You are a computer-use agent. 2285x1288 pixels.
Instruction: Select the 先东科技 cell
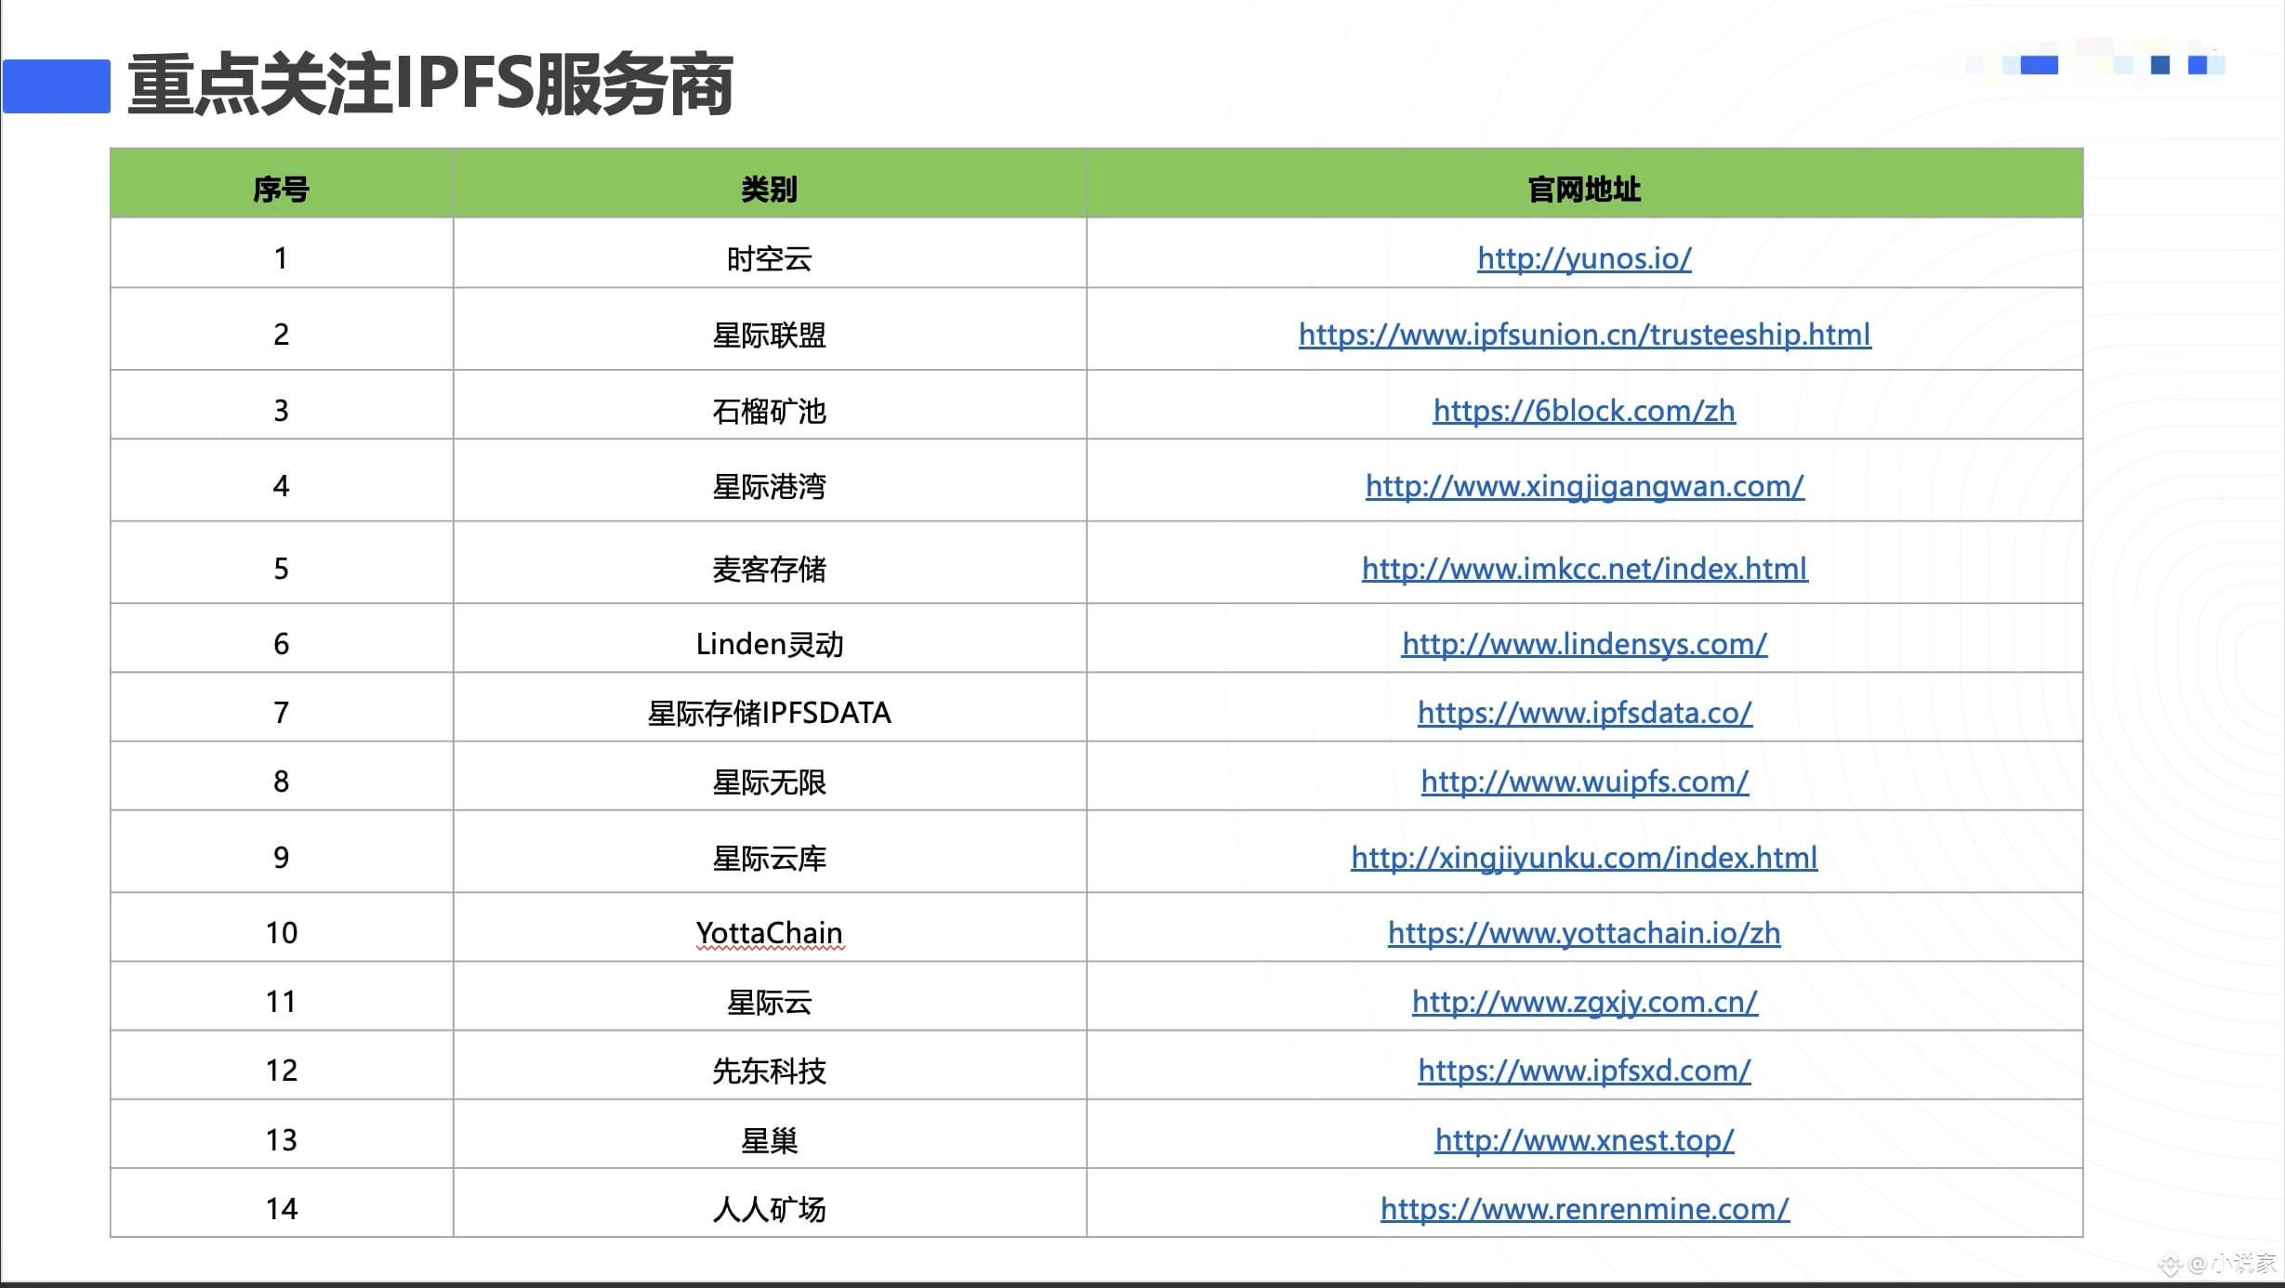[770, 1065]
